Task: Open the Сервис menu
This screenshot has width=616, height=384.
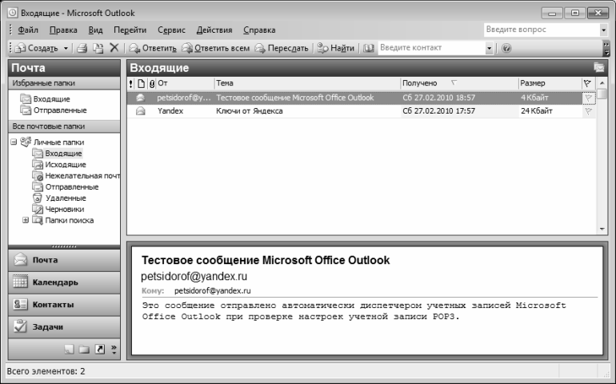Action: point(171,30)
